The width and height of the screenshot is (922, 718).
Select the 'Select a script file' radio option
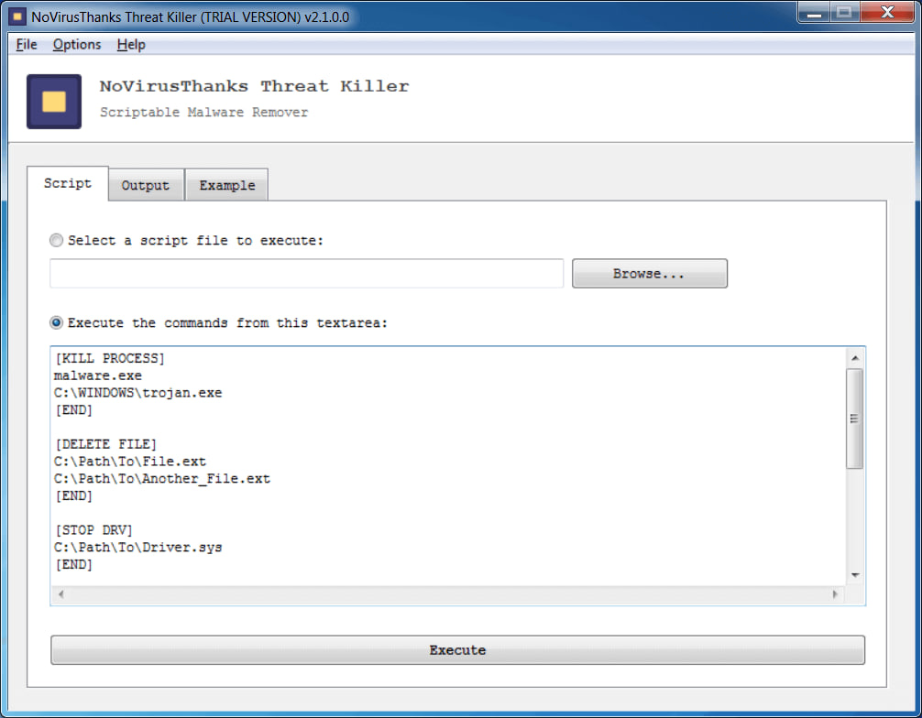click(x=57, y=240)
